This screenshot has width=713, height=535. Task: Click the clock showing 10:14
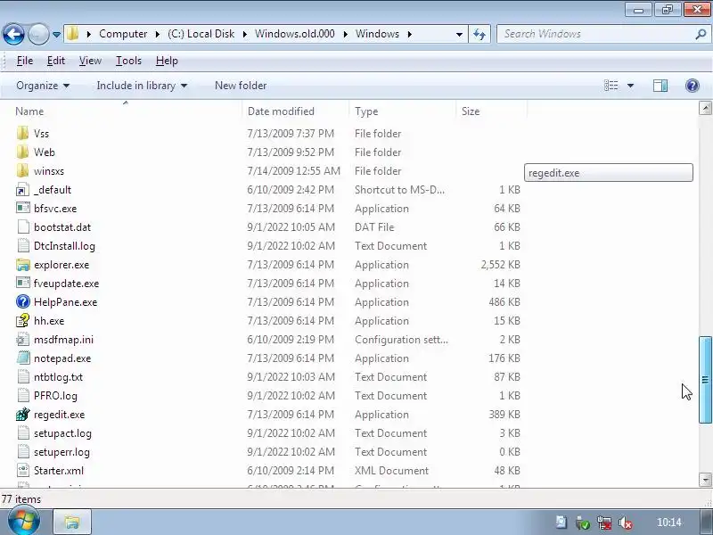tap(669, 523)
